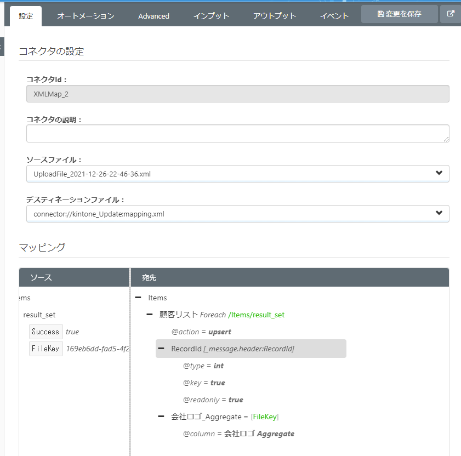Click the green FileKey mapping value

click(265, 417)
